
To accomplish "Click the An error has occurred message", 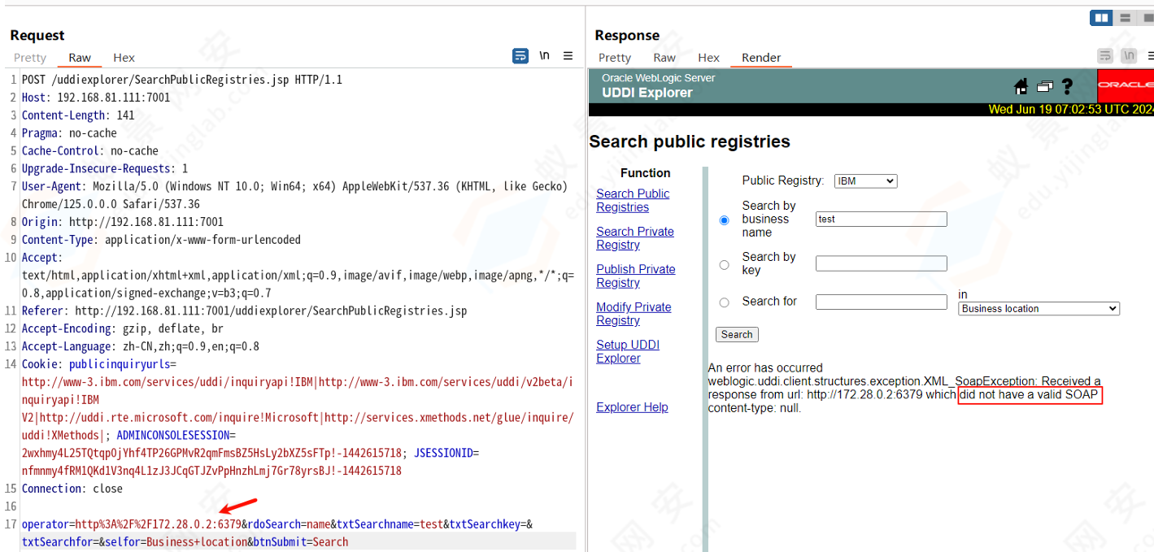I will (765, 367).
